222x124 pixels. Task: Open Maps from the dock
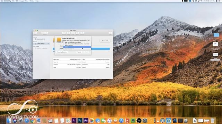point(68,121)
